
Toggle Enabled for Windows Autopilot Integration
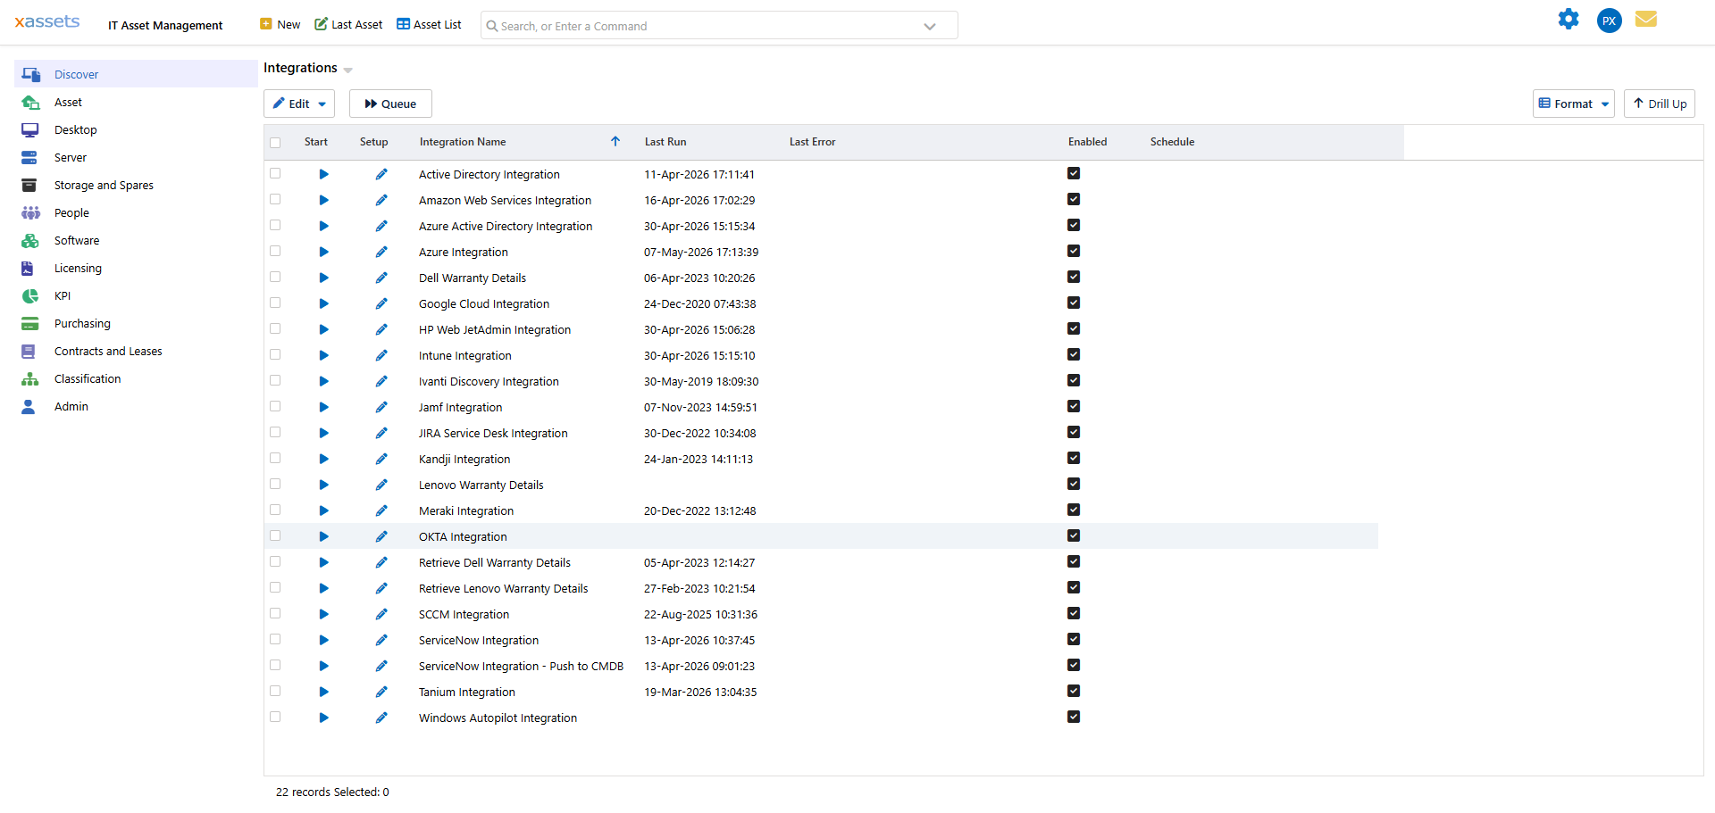coord(1074,717)
